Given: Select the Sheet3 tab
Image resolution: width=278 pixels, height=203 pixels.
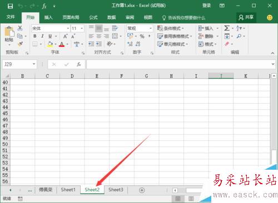Looking at the screenshot, I should (116, 190).
